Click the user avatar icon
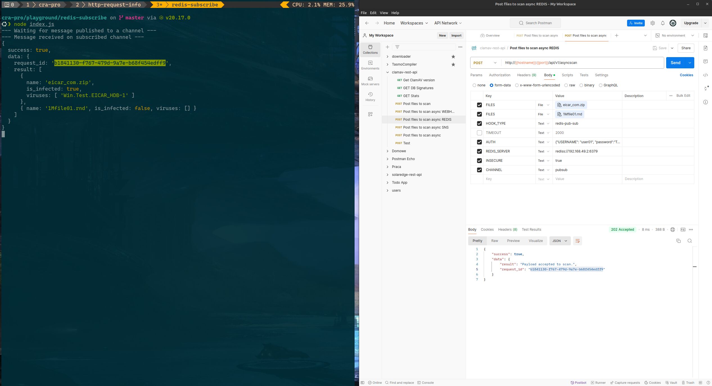Viewport: 712px width, 386px height. click(x=673, y=23)
